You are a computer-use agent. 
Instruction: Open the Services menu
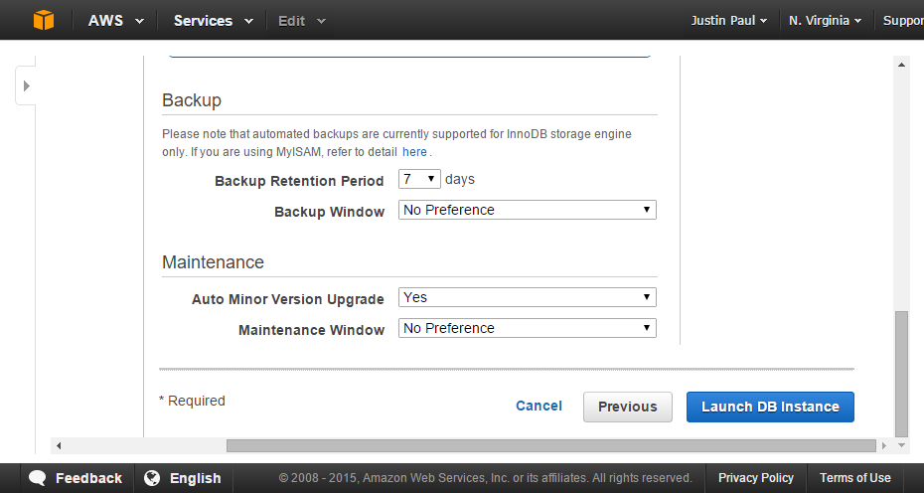(213, 21)
